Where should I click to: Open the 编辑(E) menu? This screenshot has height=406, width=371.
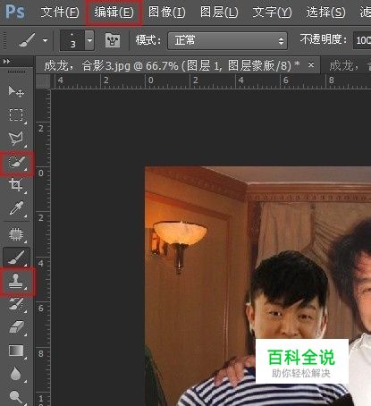coord(114,13)
